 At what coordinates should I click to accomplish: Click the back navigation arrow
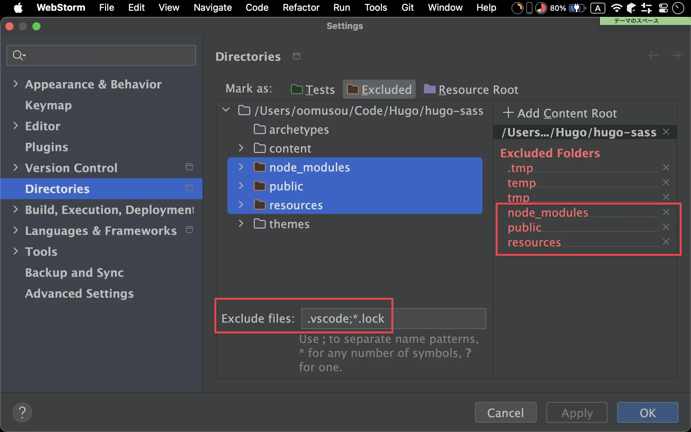pyautogui.click(x=653, y=56)
